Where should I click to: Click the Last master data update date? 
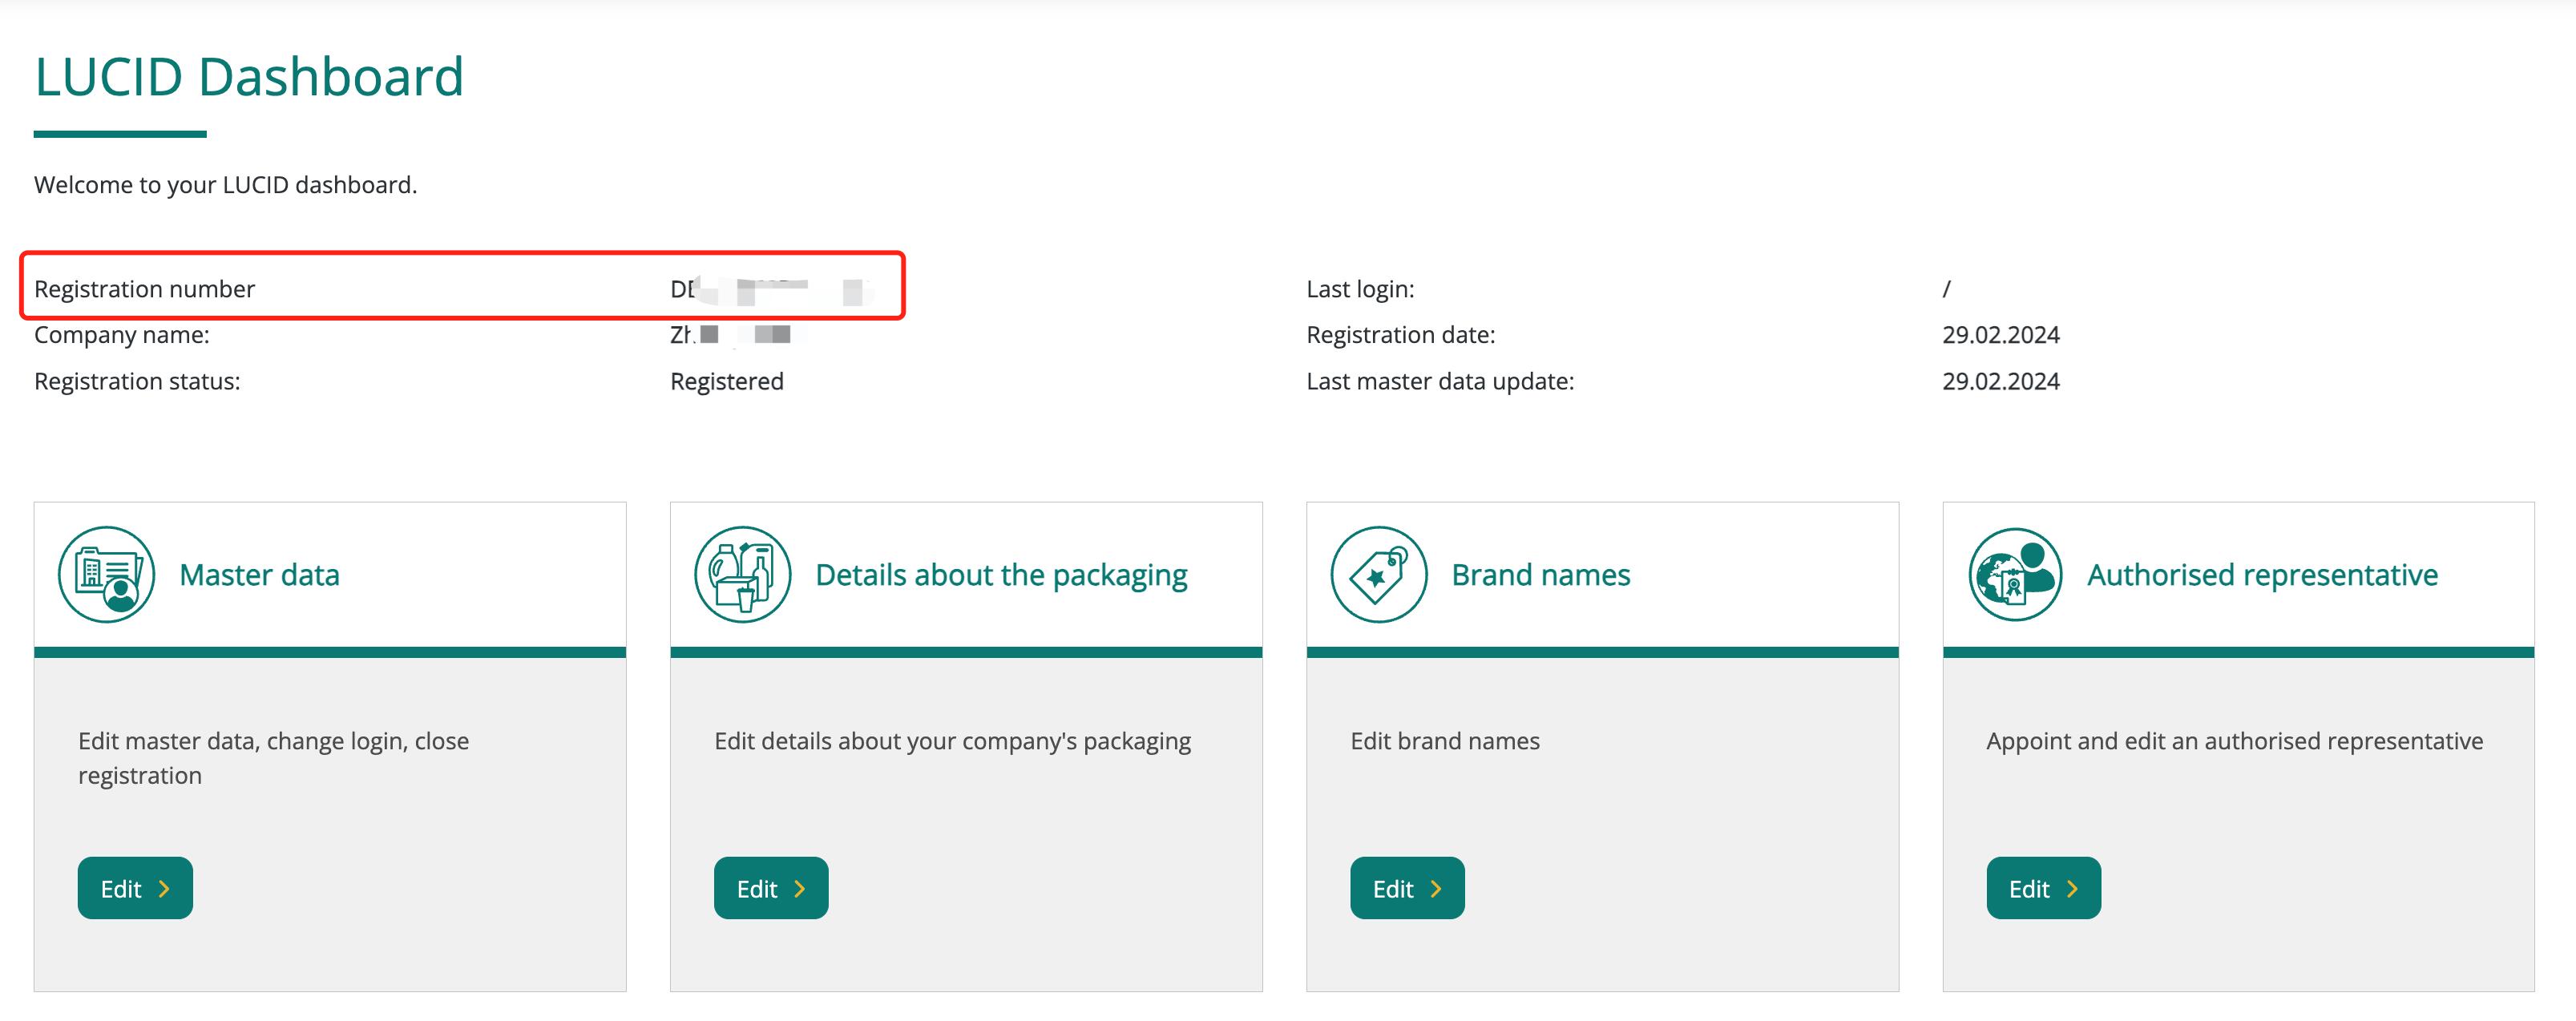(2000, 381)
